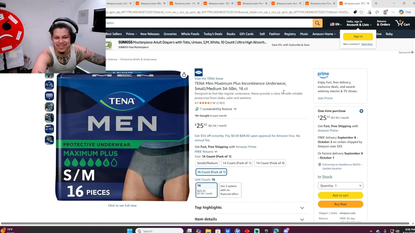Click the yellow Sign in button

(358, 37)
